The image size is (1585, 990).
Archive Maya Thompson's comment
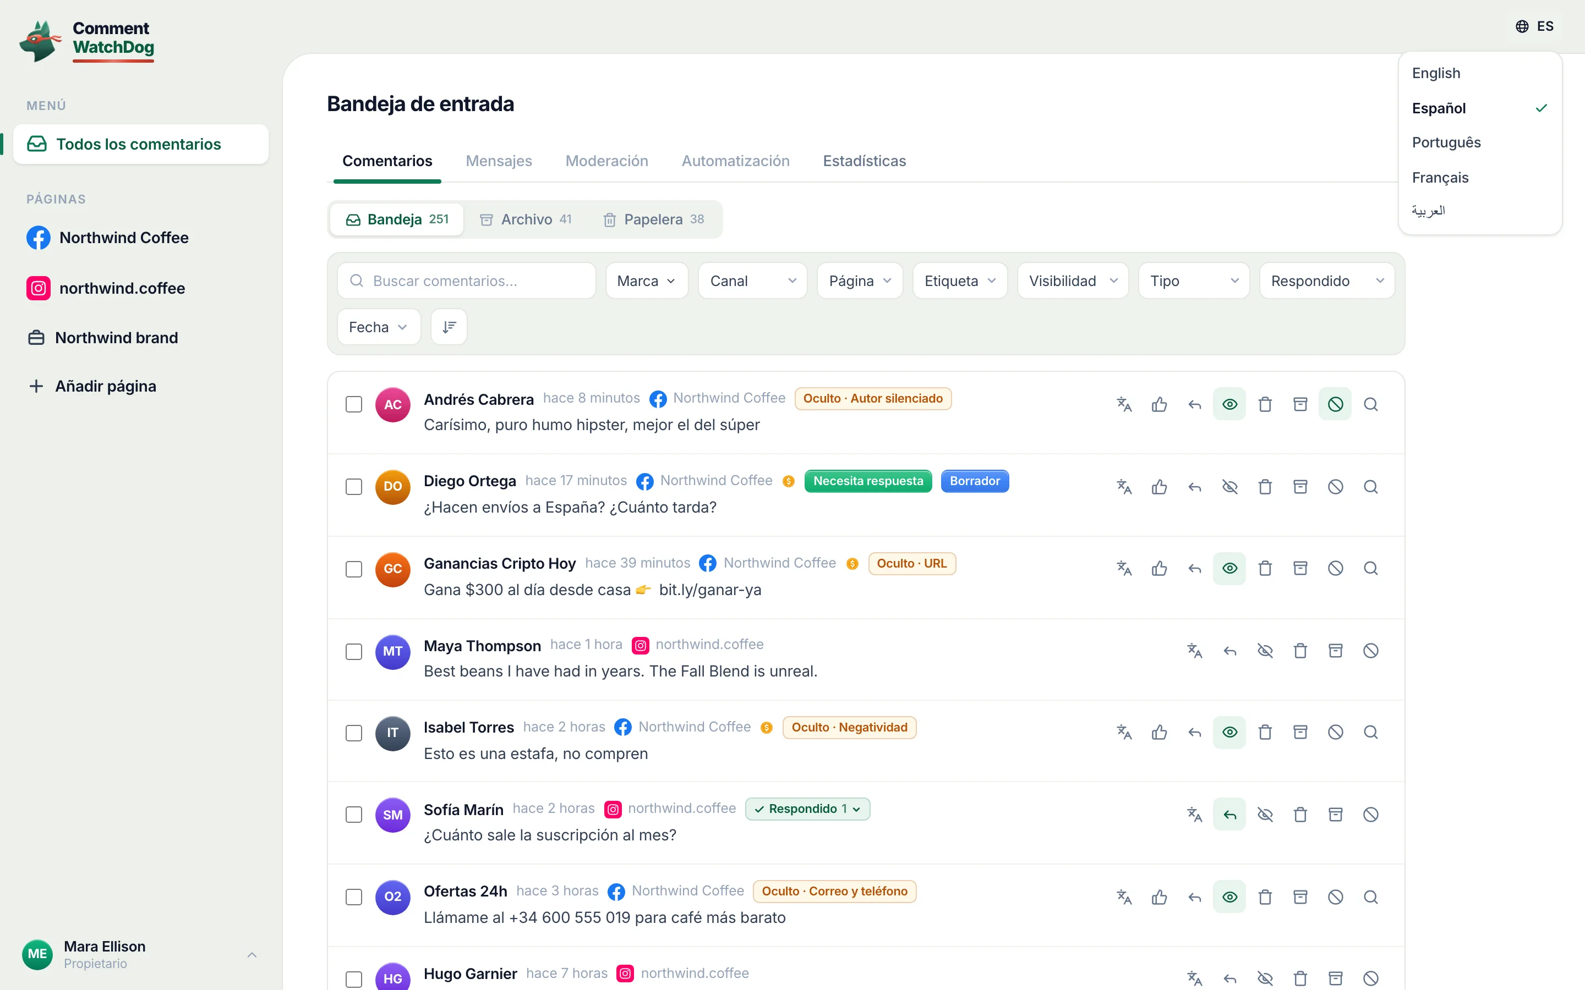[1336, 651]
